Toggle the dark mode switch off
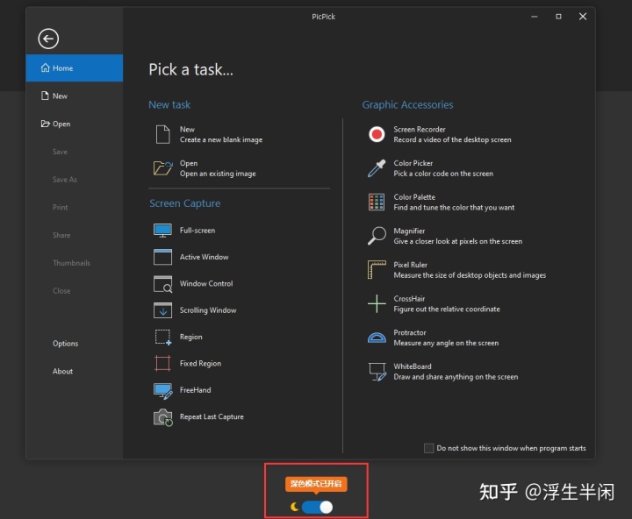 click(317, 507)
